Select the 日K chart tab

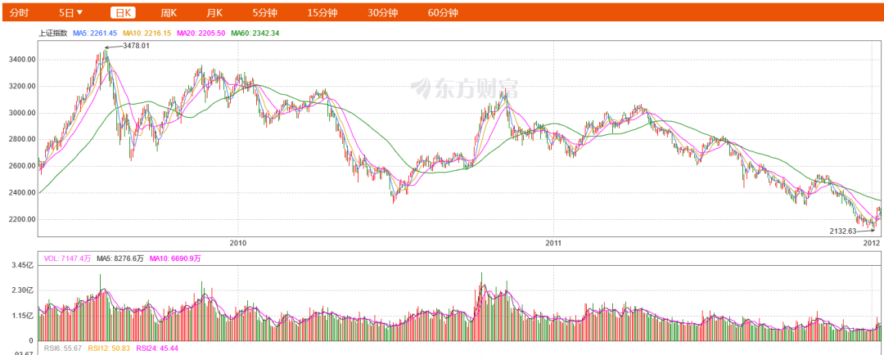[x=124, y=12]
